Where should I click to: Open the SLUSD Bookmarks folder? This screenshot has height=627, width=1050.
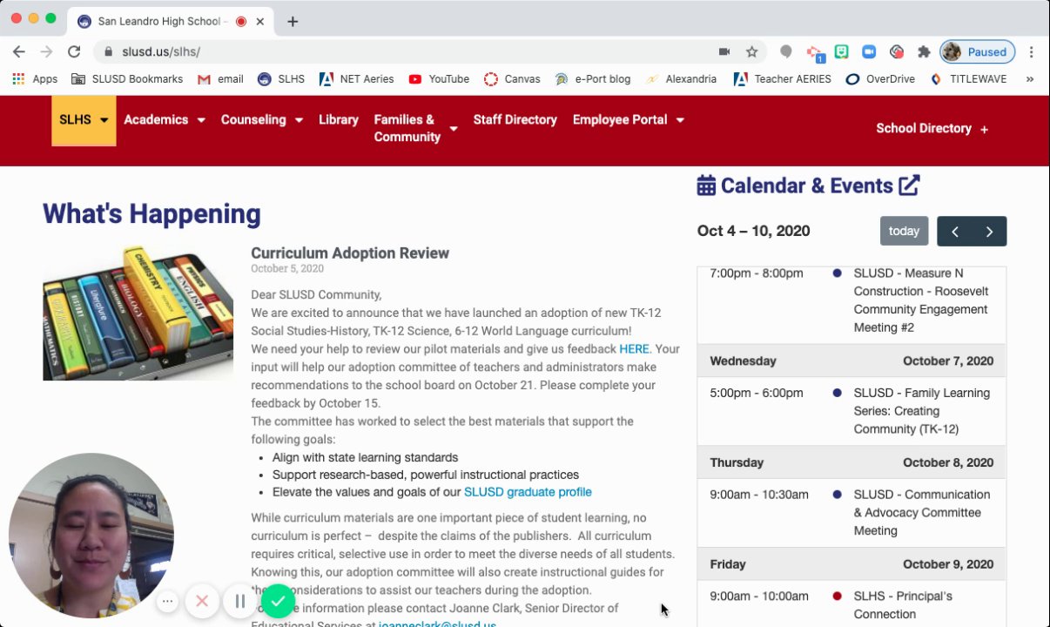[128, 79]
